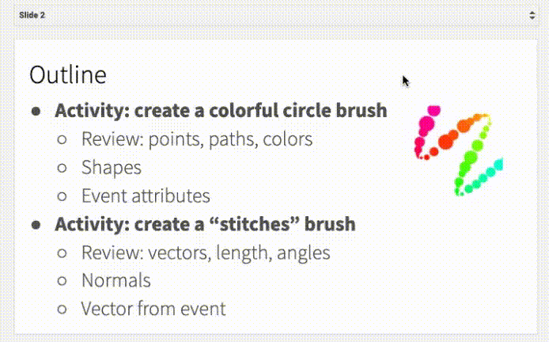Click the solid bullet before the stitches activity

[x=36, y=225]
